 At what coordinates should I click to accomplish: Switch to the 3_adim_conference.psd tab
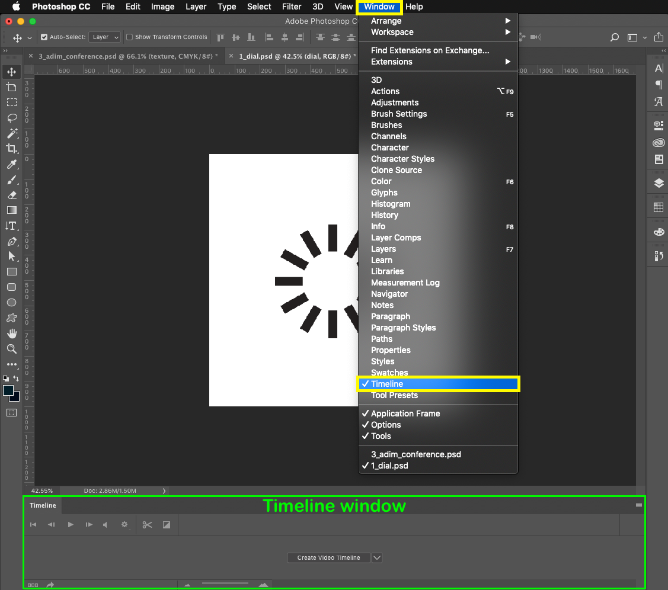point(128,56)
